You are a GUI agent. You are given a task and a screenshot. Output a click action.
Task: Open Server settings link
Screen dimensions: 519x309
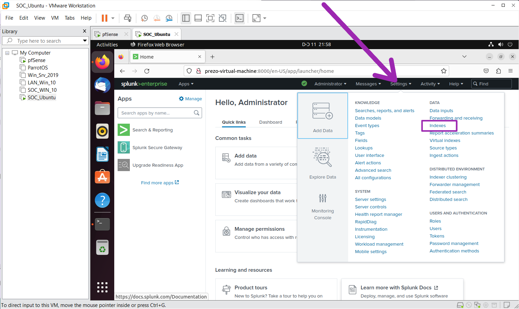click(371, 200)
